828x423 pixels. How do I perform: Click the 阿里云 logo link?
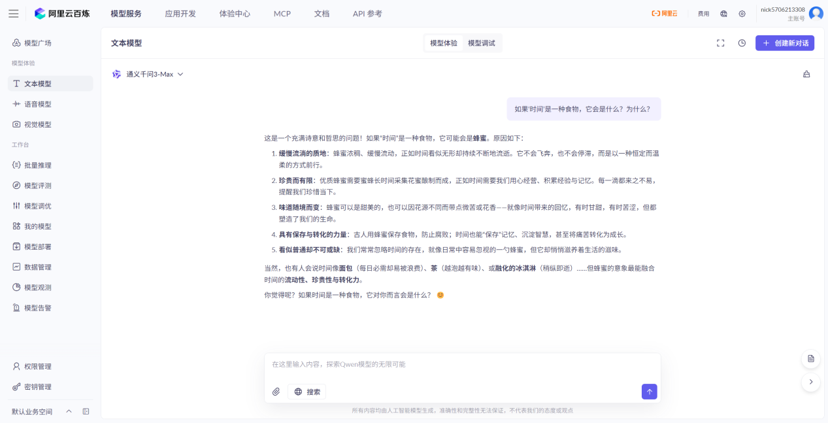point(665,14)
